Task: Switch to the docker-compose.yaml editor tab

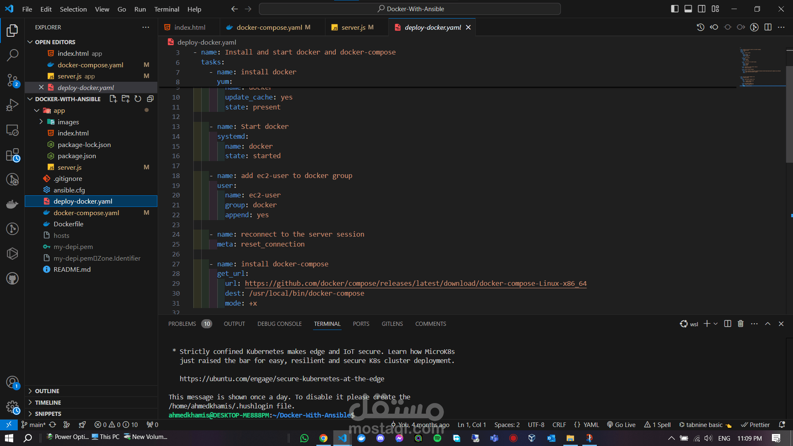Action: click(269, 27)
